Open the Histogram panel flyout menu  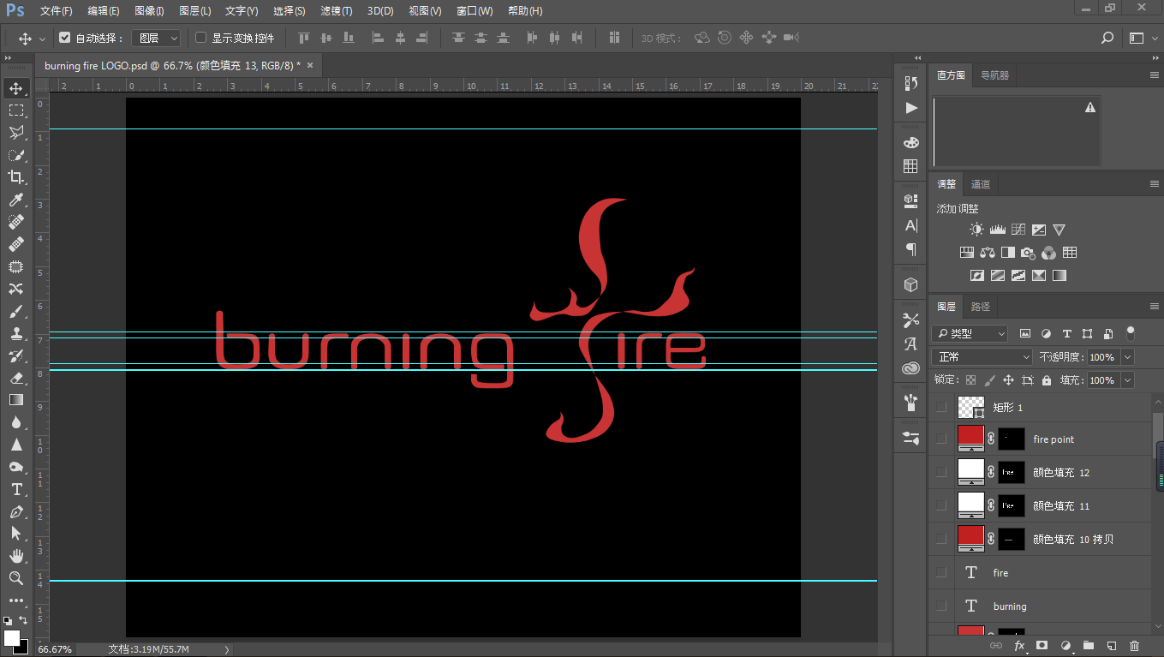tap(1154, 75)
